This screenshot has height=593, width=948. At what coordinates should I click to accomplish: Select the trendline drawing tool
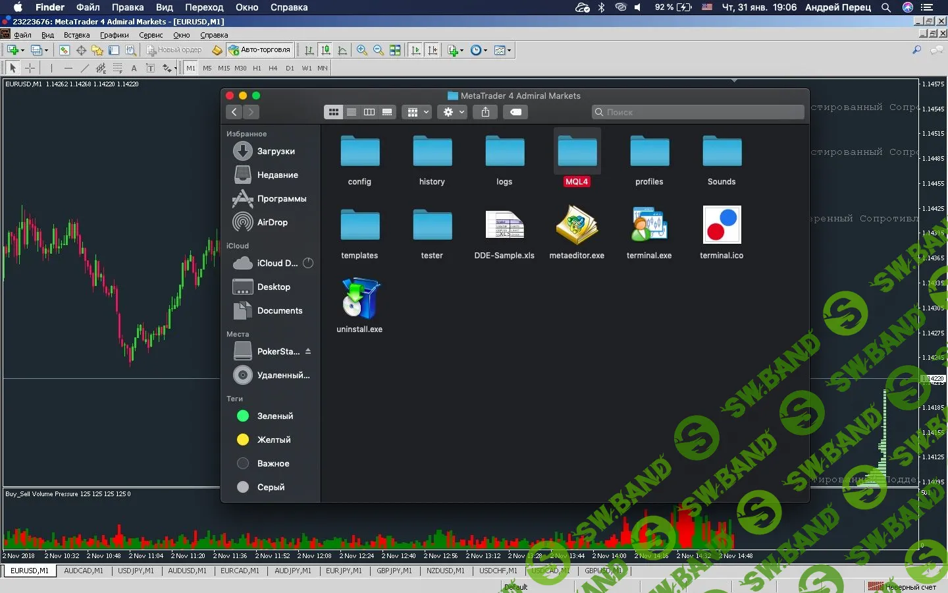coord(84,68)
